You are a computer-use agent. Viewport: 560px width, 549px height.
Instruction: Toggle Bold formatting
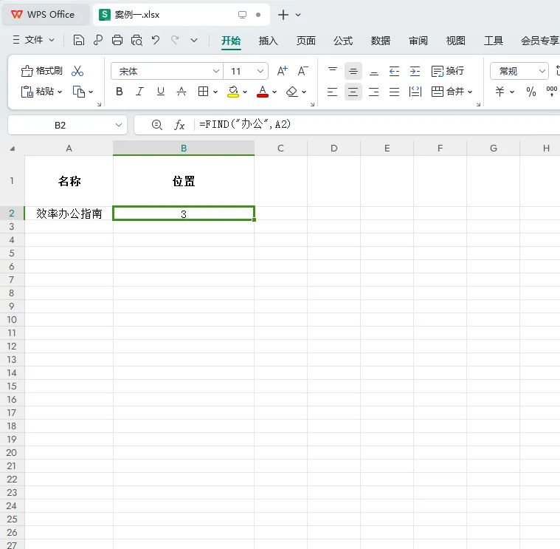(x=120, y=92)
